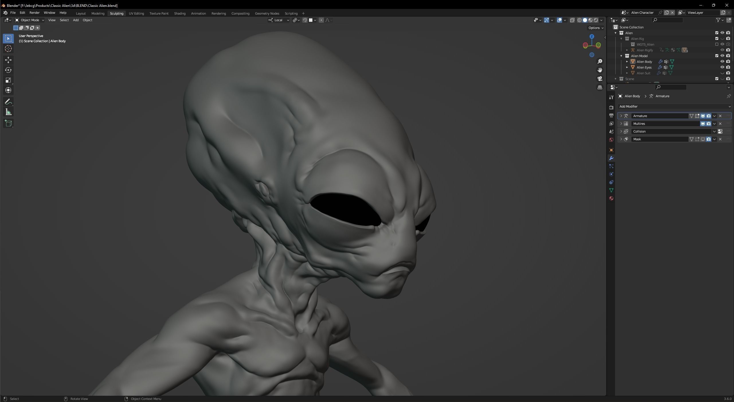This screenshot has width=734, height=402.
Task: Open the Material properties tab
Action: pos(611,198)
